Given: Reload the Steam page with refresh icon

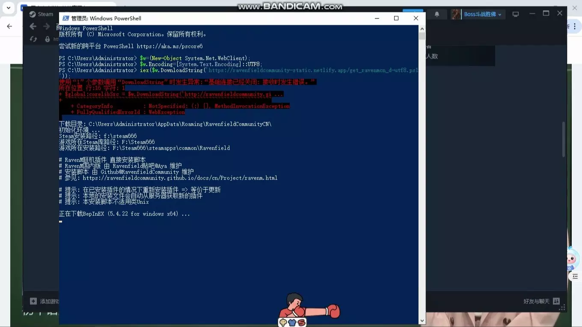Looking at the screenshot, I should (x=33, y=39).
